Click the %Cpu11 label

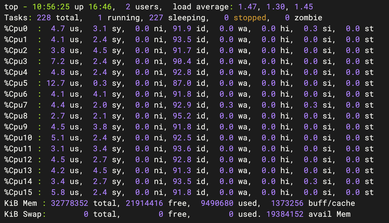18,149
